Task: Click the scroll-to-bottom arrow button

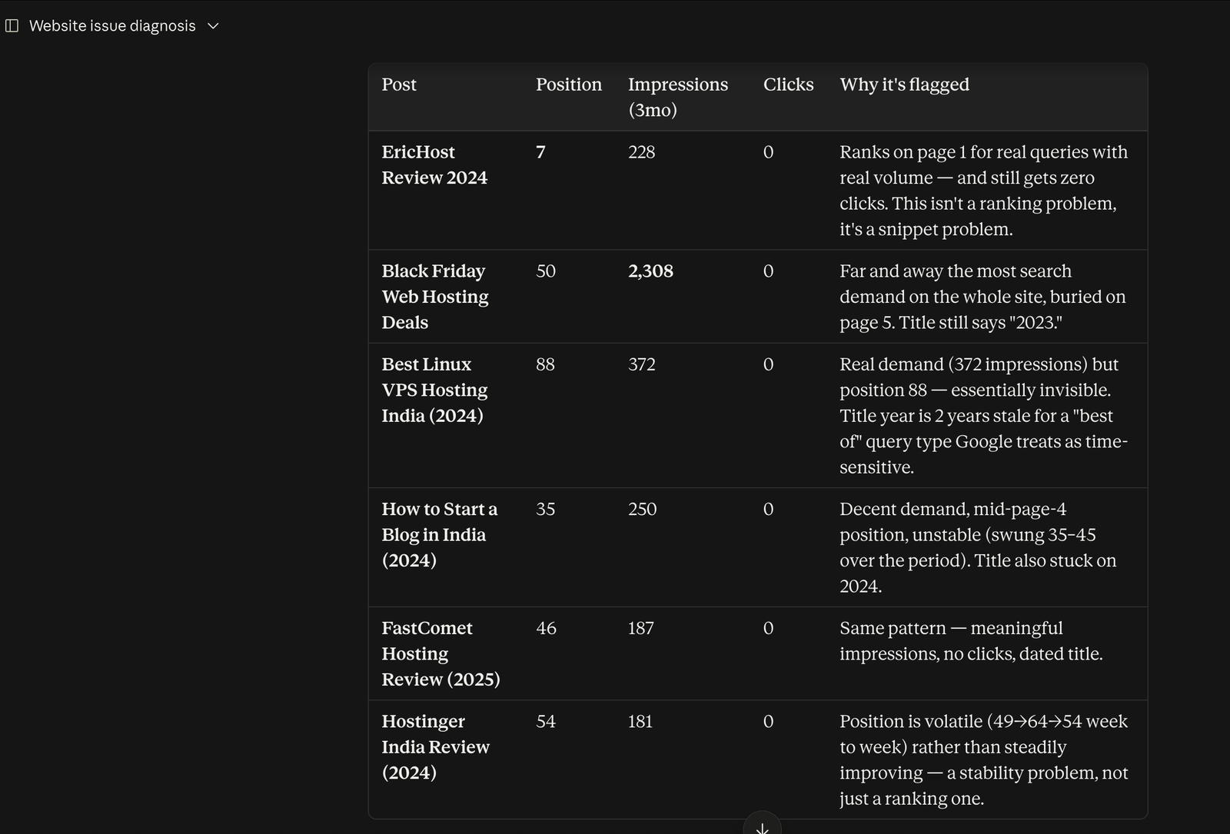Action: point(762,826)
